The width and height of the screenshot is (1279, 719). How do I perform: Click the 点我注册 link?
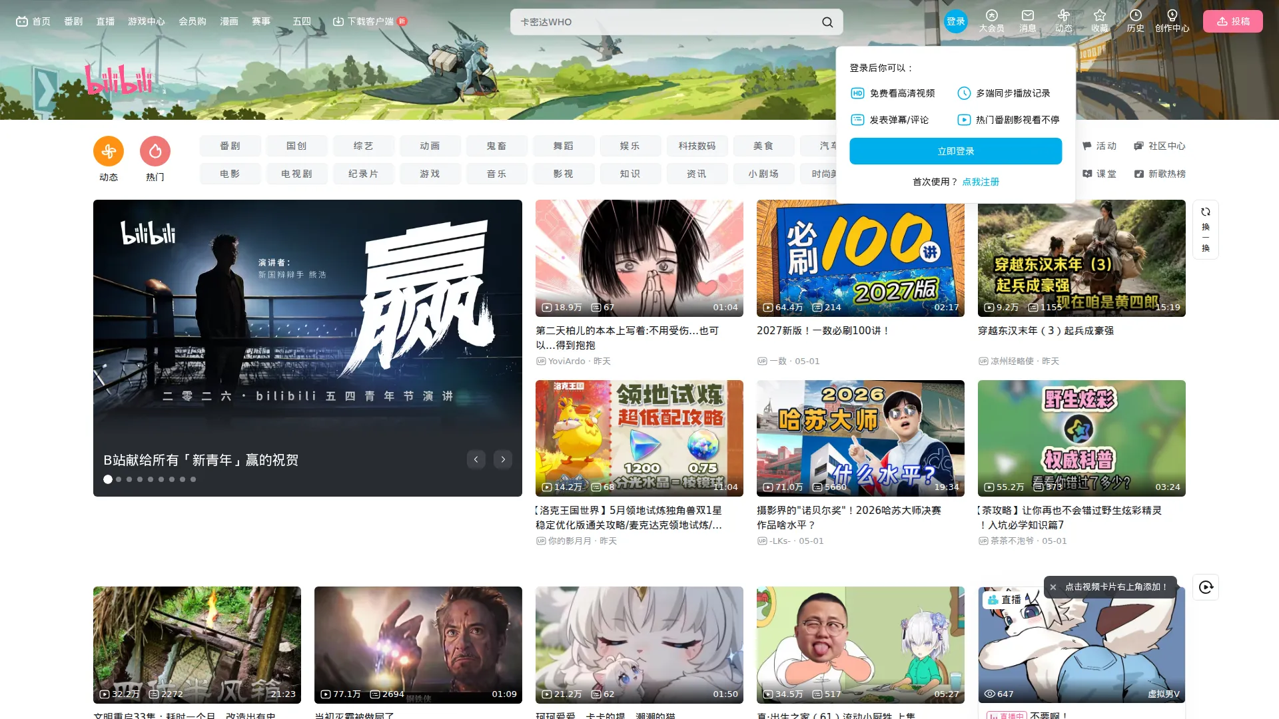[x=981, y=182]
